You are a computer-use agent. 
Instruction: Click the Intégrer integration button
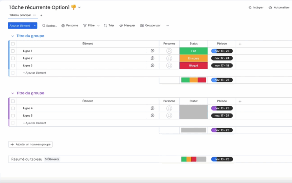[x=256, y=7]
